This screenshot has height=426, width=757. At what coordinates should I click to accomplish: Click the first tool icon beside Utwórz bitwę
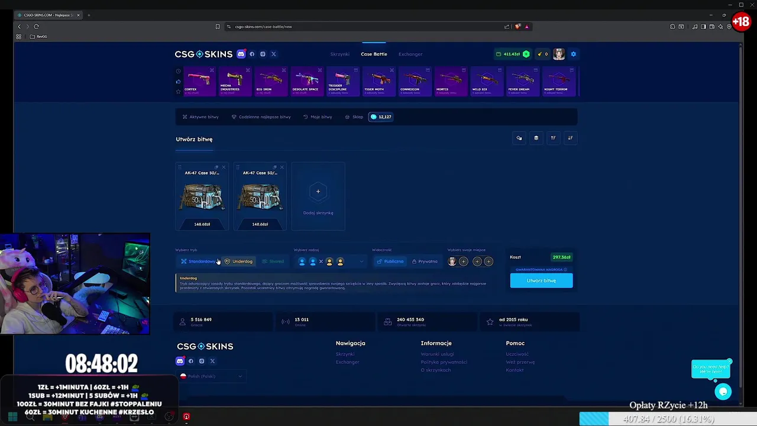click(x=519, y=138)
